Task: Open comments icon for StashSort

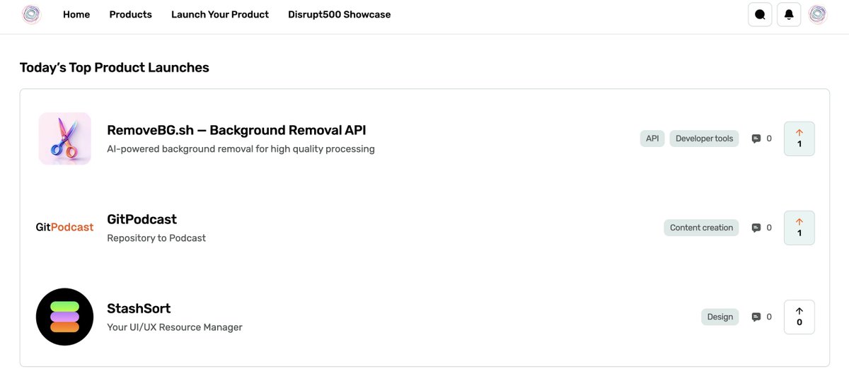Action: tap(756, 317)
